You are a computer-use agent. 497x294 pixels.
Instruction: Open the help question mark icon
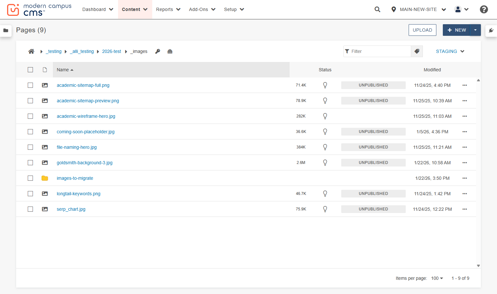(484, 9)
